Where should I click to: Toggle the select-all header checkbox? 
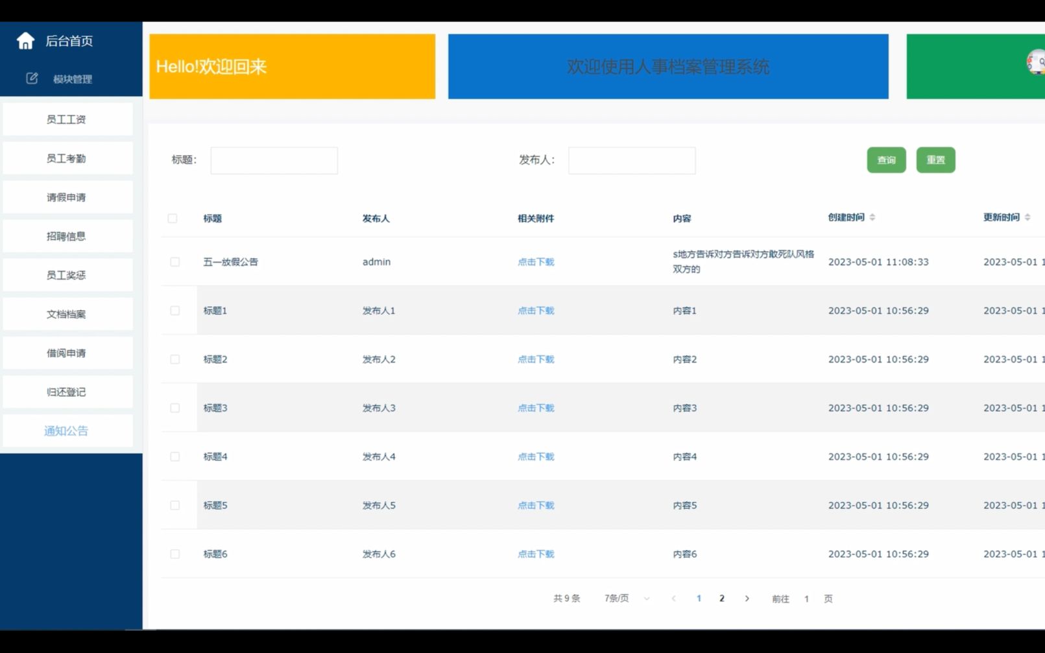coord(173,219)
